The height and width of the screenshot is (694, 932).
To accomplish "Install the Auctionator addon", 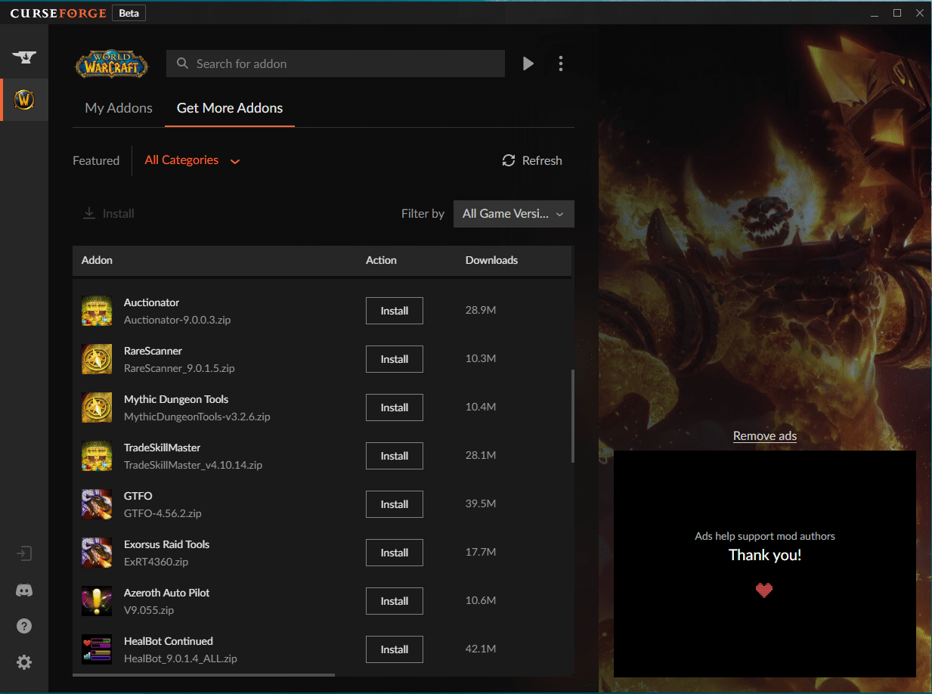I will tap(395, 311).
